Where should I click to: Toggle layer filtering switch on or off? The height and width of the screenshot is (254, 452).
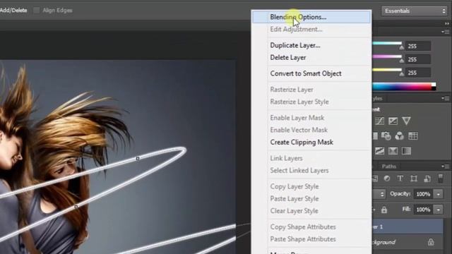(440, 179)
